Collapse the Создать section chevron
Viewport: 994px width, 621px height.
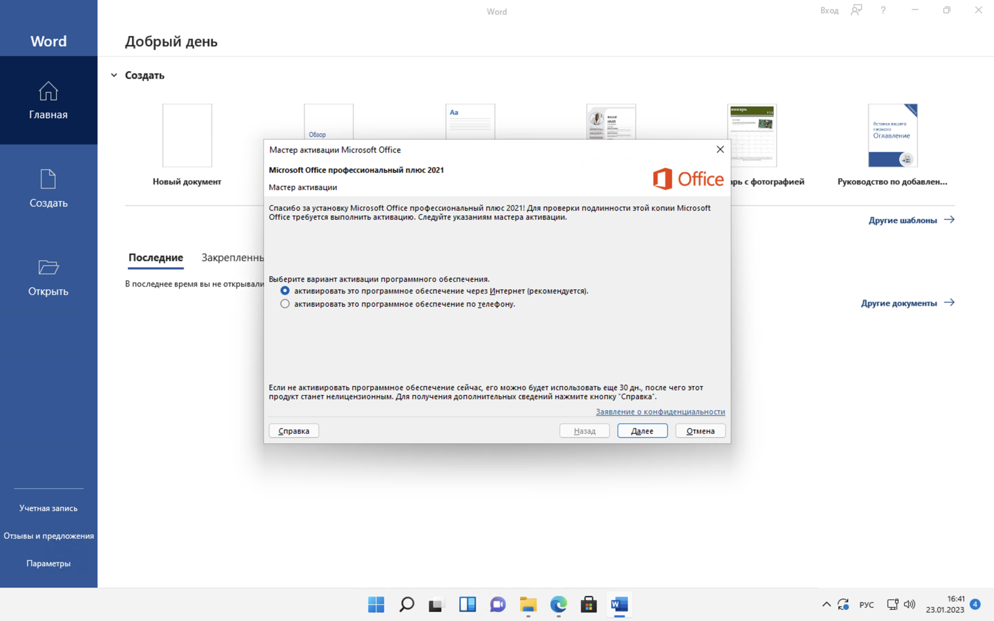[114, 75]
